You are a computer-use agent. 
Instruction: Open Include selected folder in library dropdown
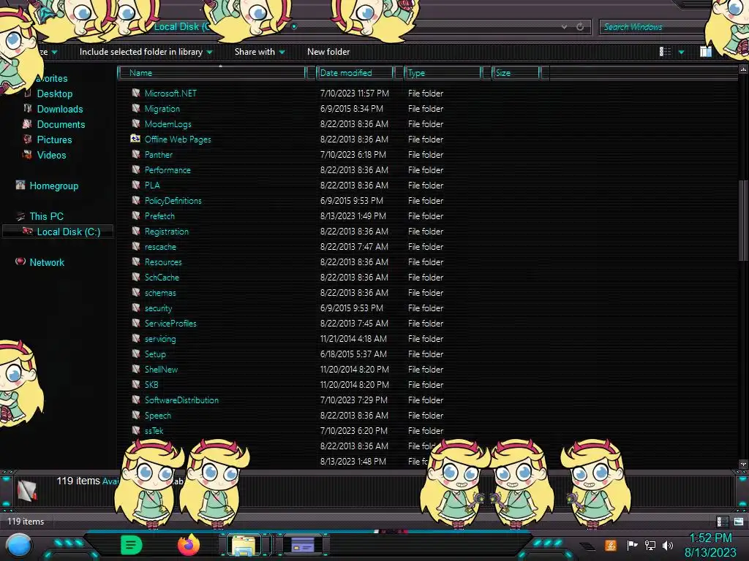[x=146, y=52]
